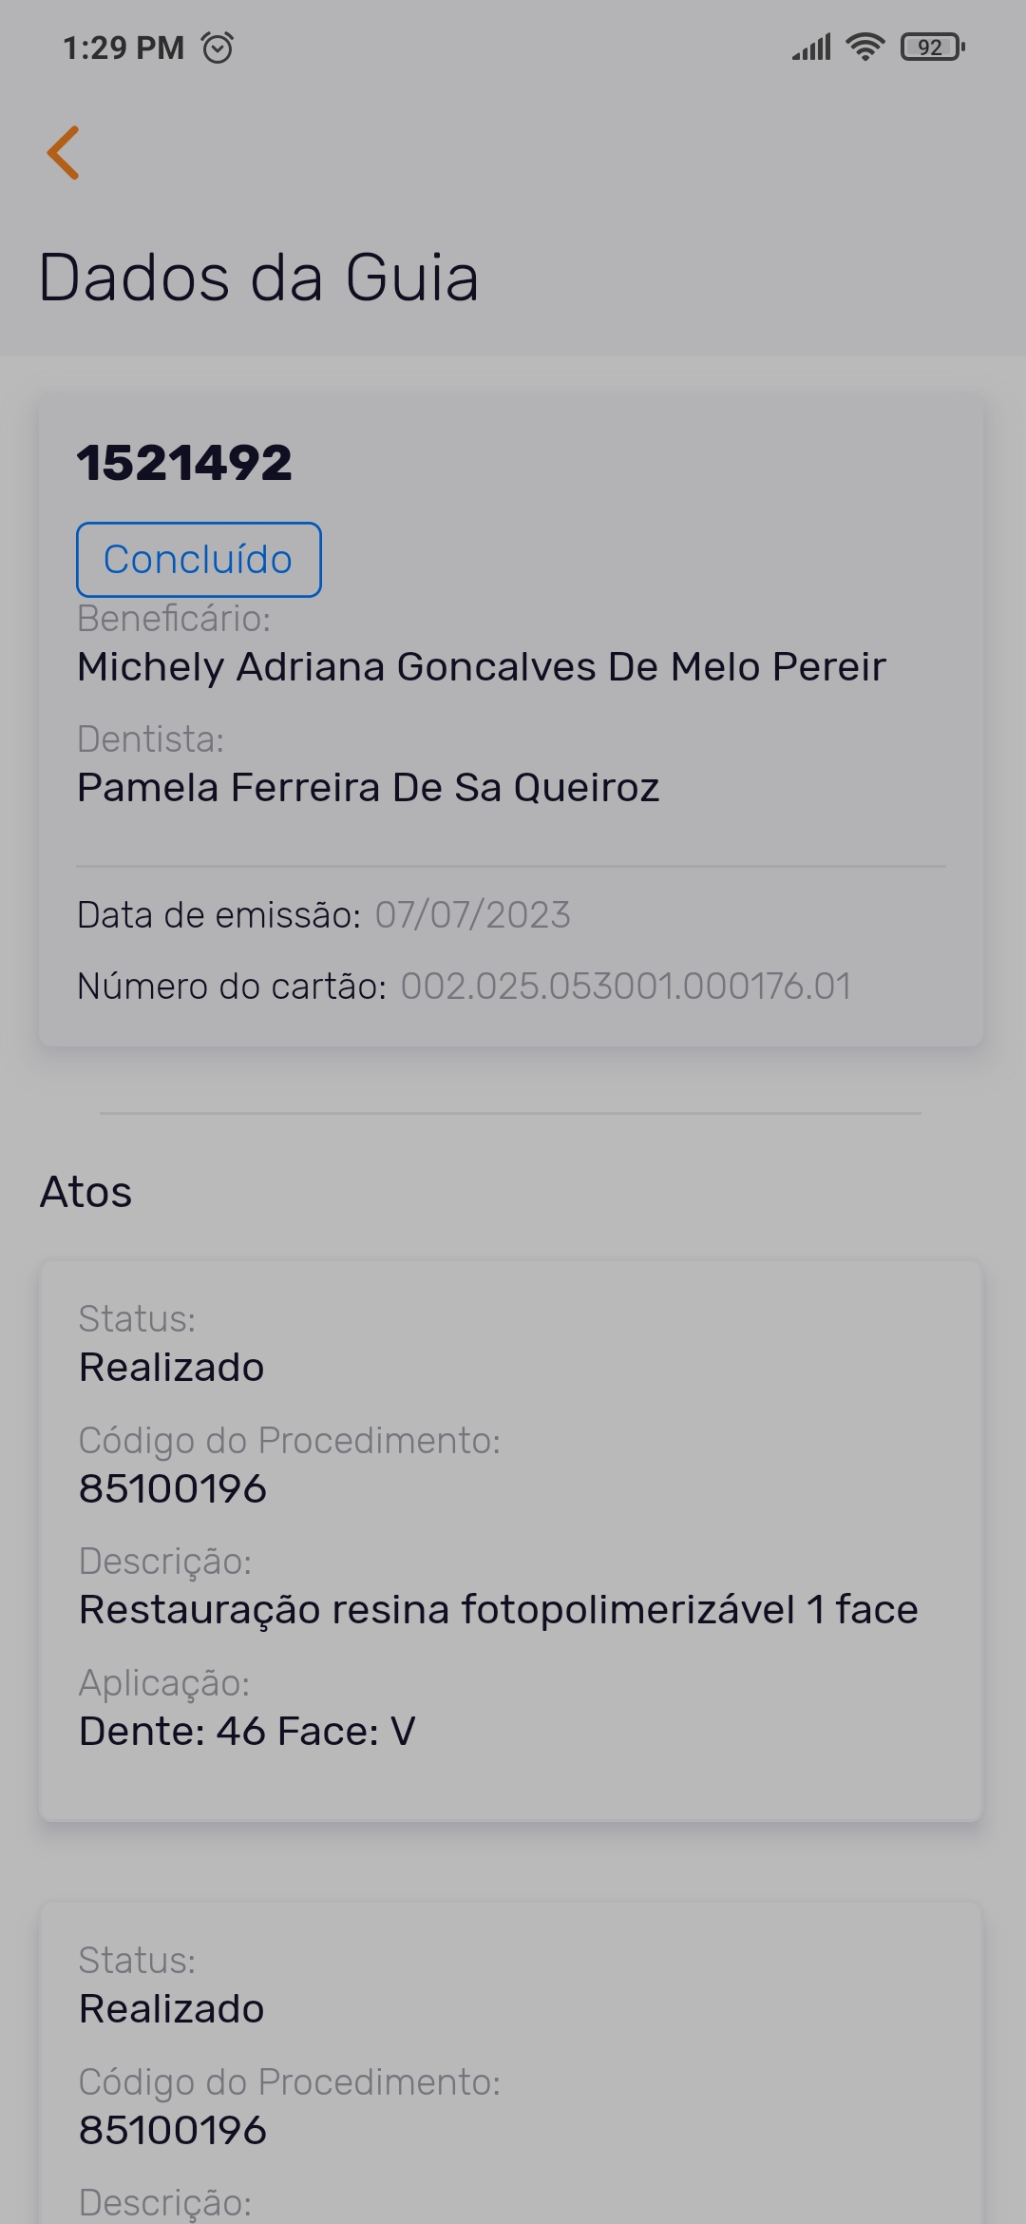The height and width of the screenshot is (2224, 1026).
Task: Tap the Dente: 46 Face: V application
Action: point(247,1732)
